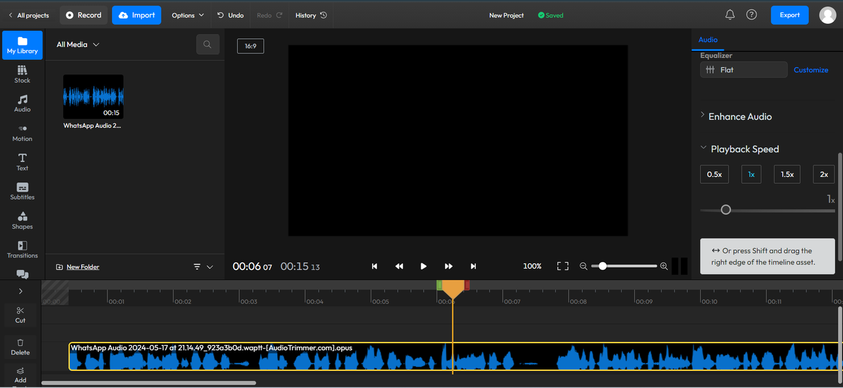Screen dimensions: 843x388
Task: Click the New Folder link
Action: [x=83, y=267]
